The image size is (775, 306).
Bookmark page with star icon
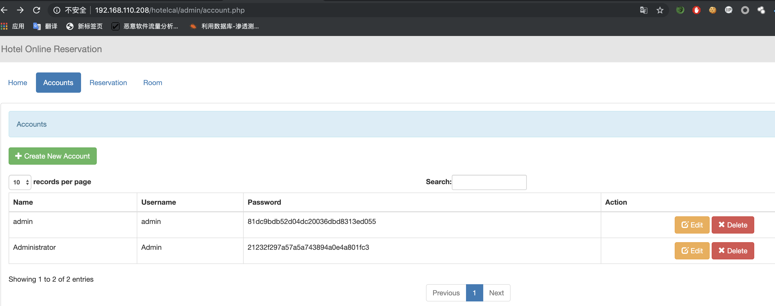(660, 10)
